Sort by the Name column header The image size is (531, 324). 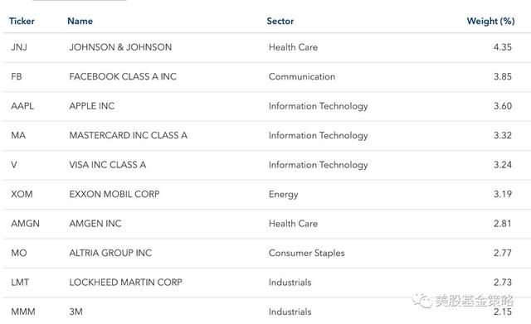[80, 21]
